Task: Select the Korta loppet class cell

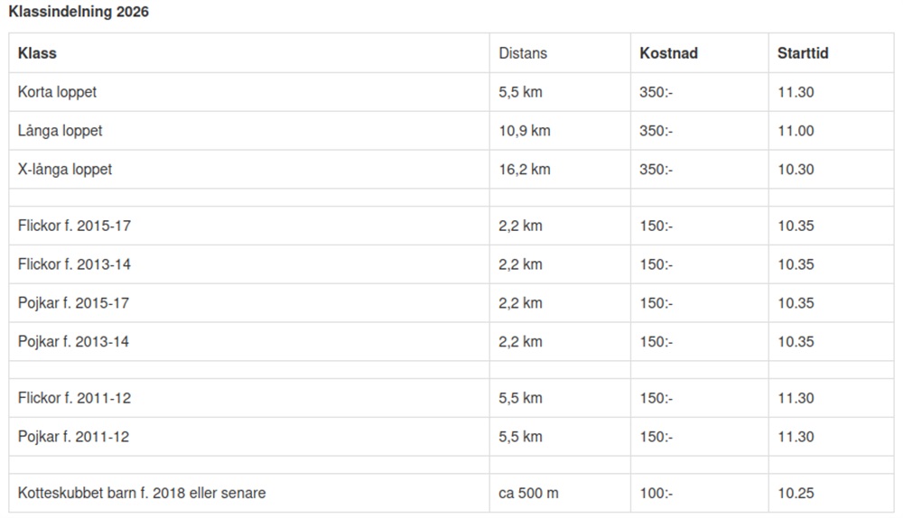Action: (x=57, y=92)
